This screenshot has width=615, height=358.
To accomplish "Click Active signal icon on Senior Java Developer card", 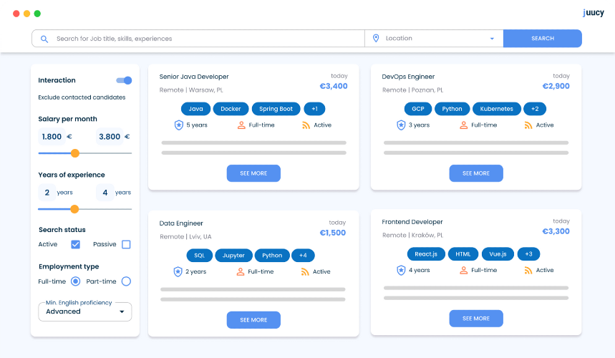I will (306, 125).
